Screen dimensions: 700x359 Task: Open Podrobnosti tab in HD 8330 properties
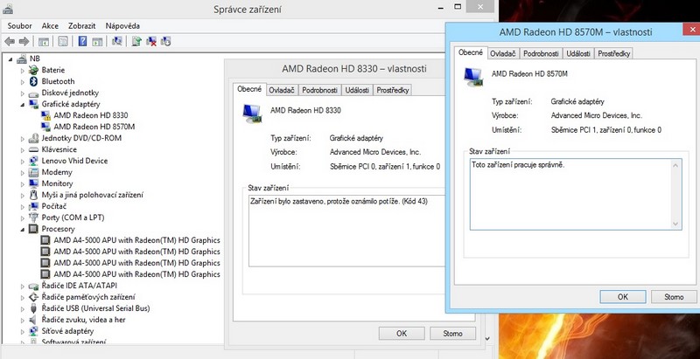319,90
